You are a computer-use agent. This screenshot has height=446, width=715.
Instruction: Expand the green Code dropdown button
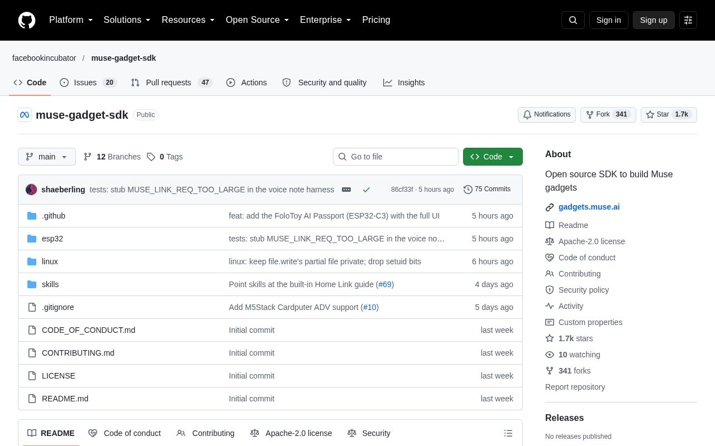click(493, 157)
